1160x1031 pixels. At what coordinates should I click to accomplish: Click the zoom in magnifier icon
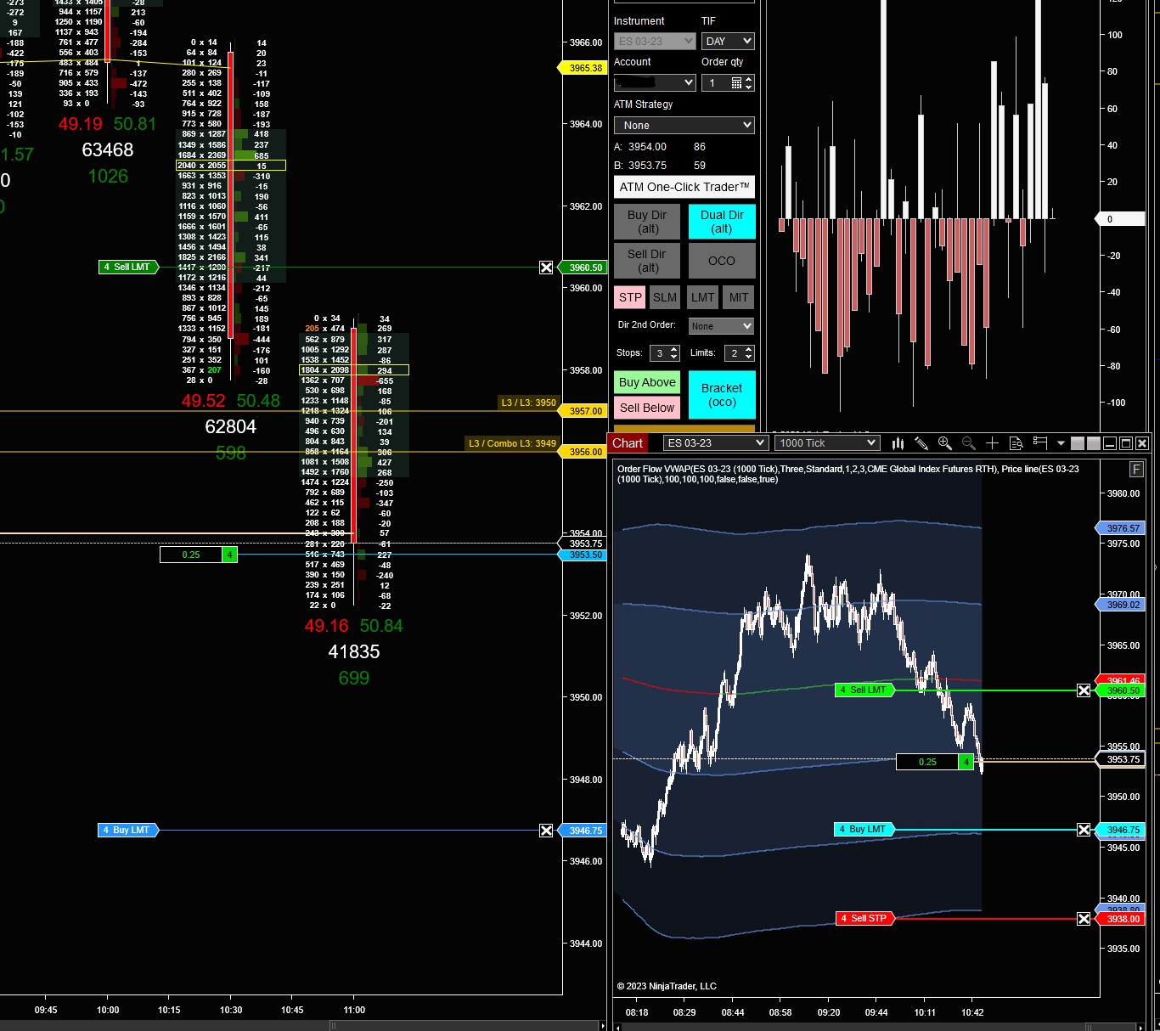pos(945,443)
